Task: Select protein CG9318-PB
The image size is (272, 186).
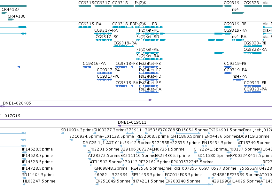Action: click(127, 64)
